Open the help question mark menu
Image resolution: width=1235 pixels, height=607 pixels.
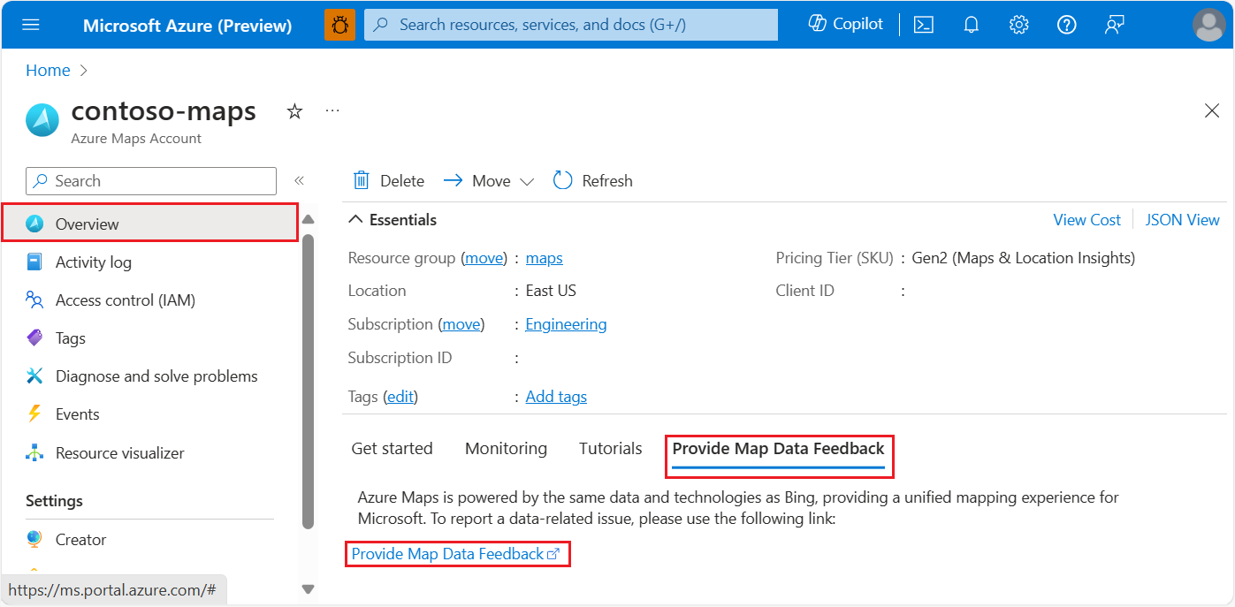(1066, 24)
